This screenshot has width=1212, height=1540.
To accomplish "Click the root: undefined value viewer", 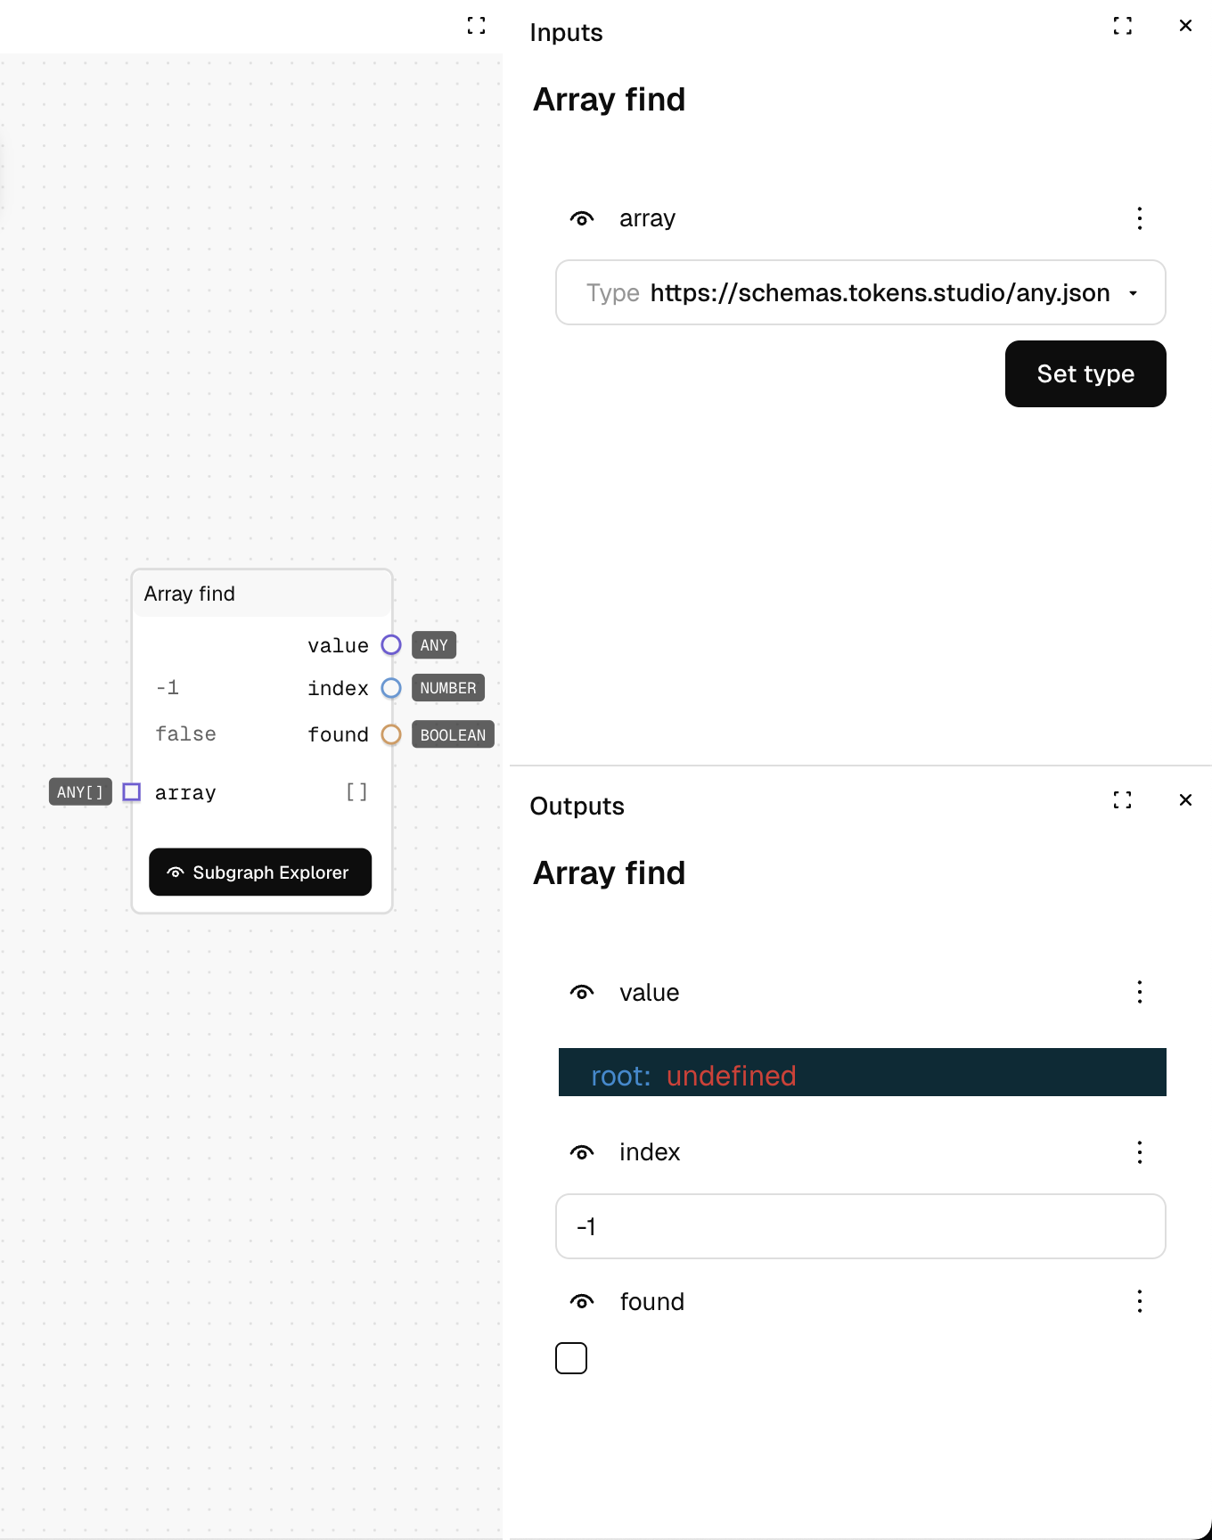I will [863, 1072].
